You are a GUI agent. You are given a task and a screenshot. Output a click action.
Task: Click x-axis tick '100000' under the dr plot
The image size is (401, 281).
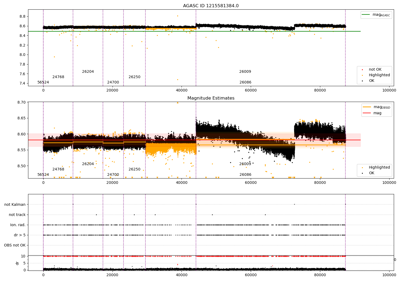click(389, 275)
